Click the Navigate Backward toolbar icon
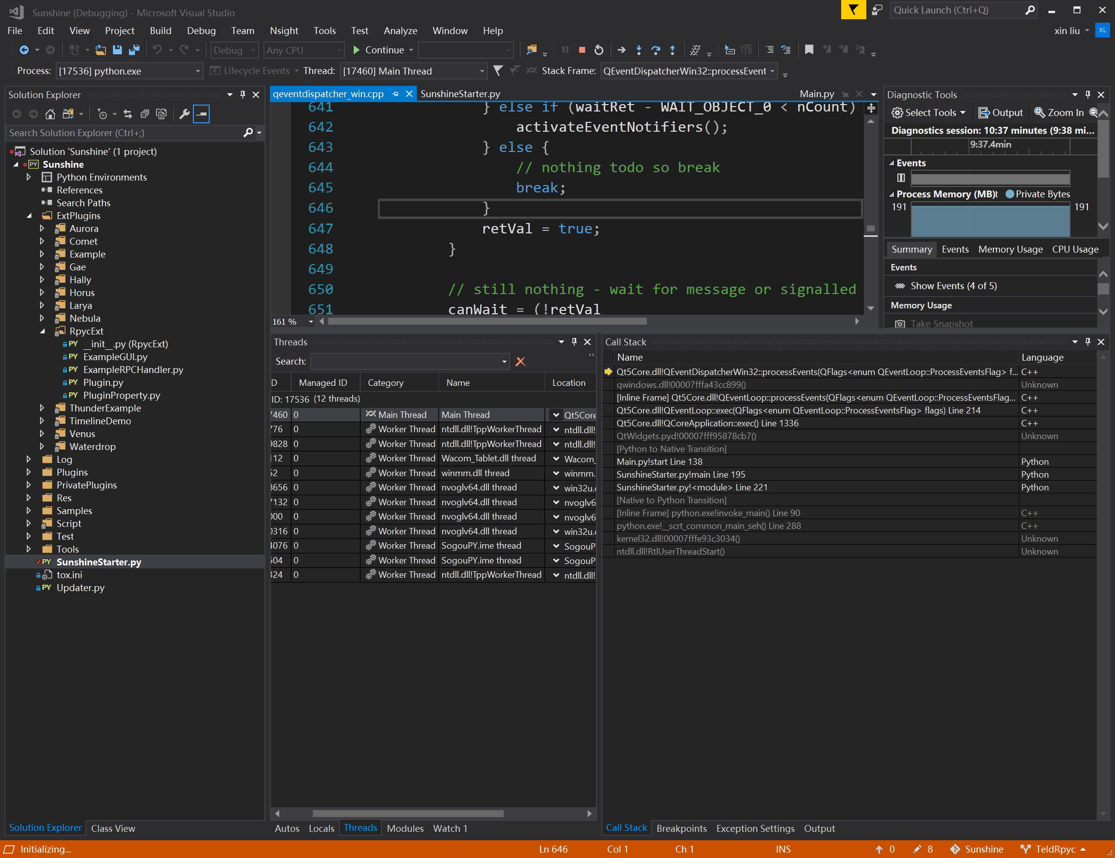 click(x=24, y=50)
